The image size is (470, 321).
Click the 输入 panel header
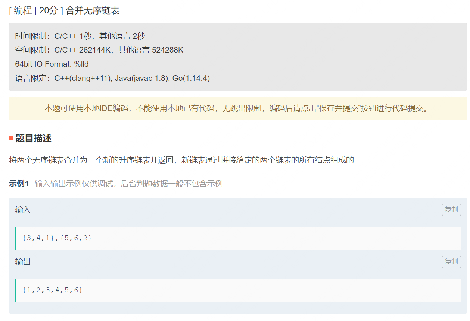pyautogui.click(x=23, y=210)
